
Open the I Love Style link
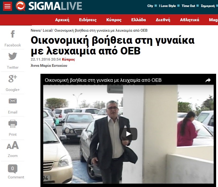167,6
